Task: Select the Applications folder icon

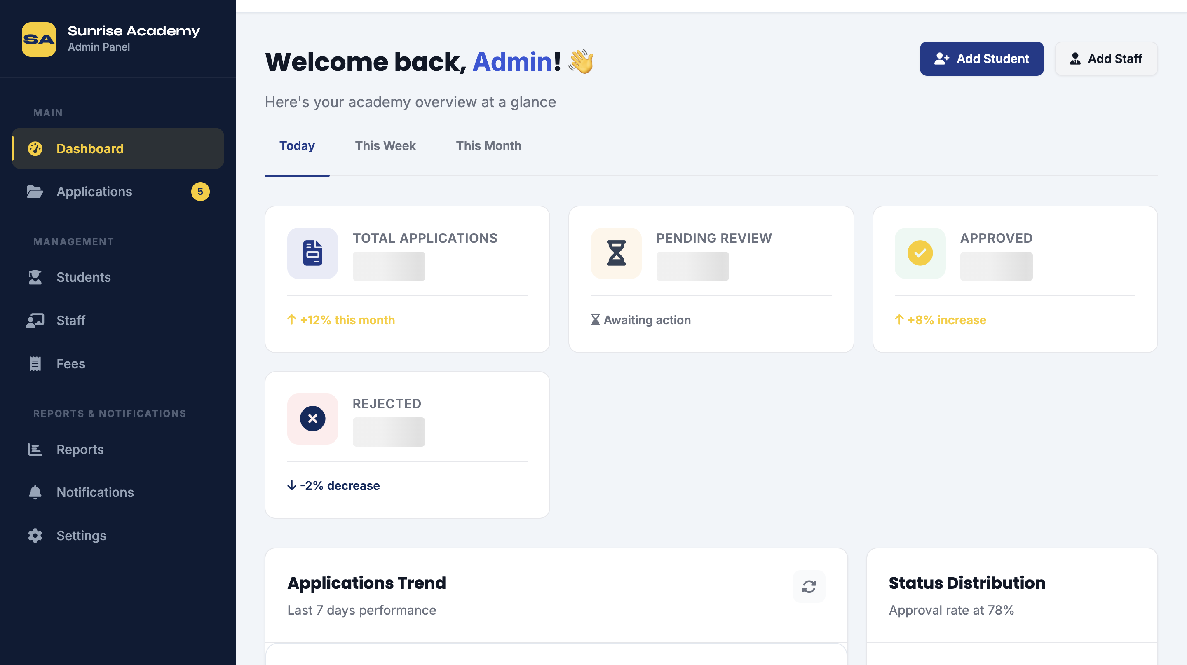Action: (35, 192)
